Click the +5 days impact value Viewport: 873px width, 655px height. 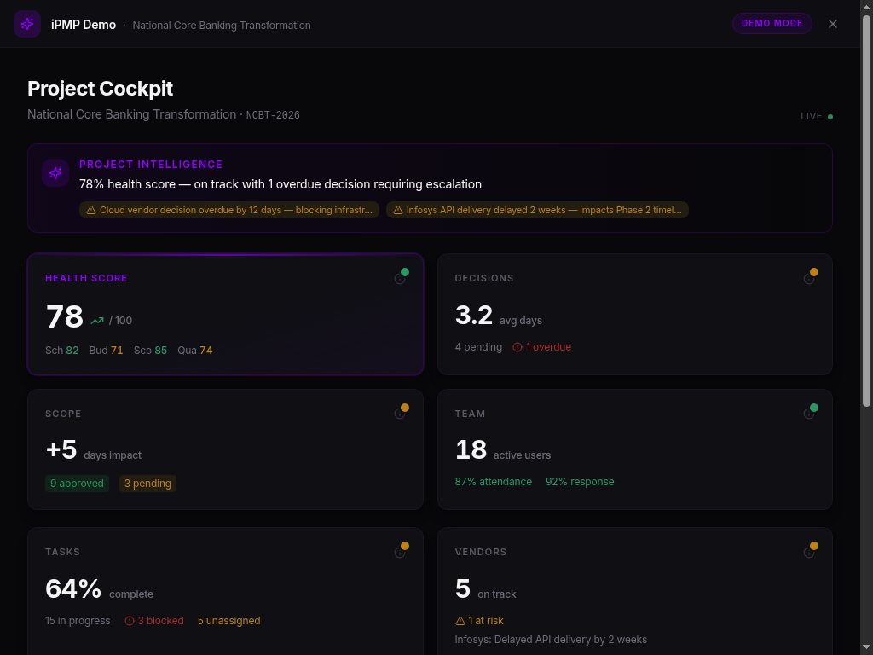pyautogui.click(x=61, y=450)
